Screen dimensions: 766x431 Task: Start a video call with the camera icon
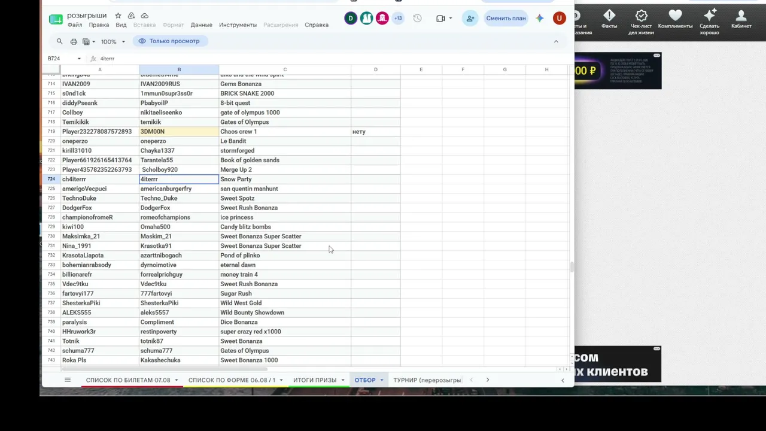(x=440, y=18)
